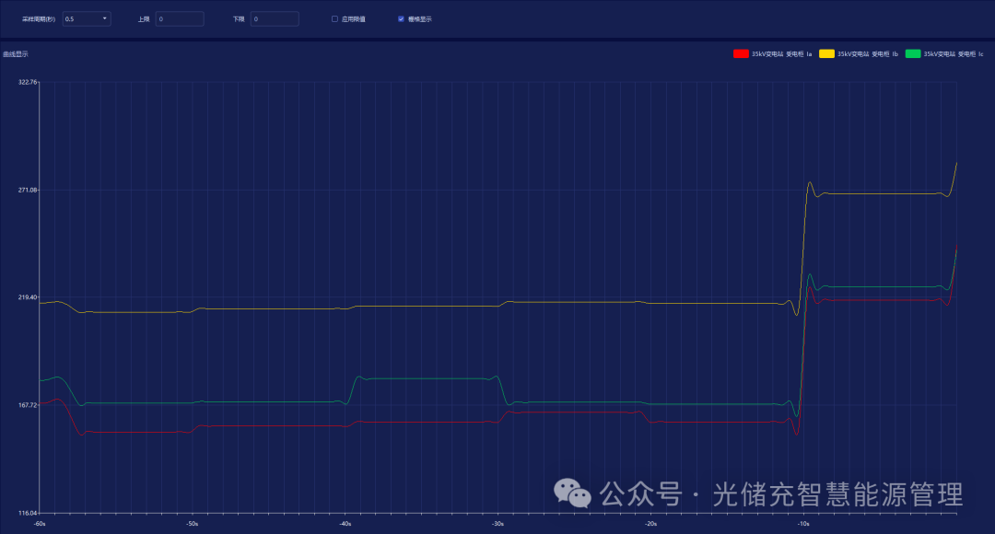
Task: Click the 322.76 y-axis label
Action: 28,82
